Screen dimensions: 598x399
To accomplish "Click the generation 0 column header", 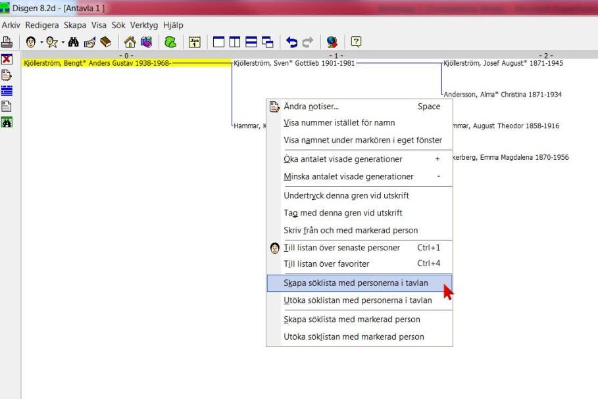I will [126, 56].
